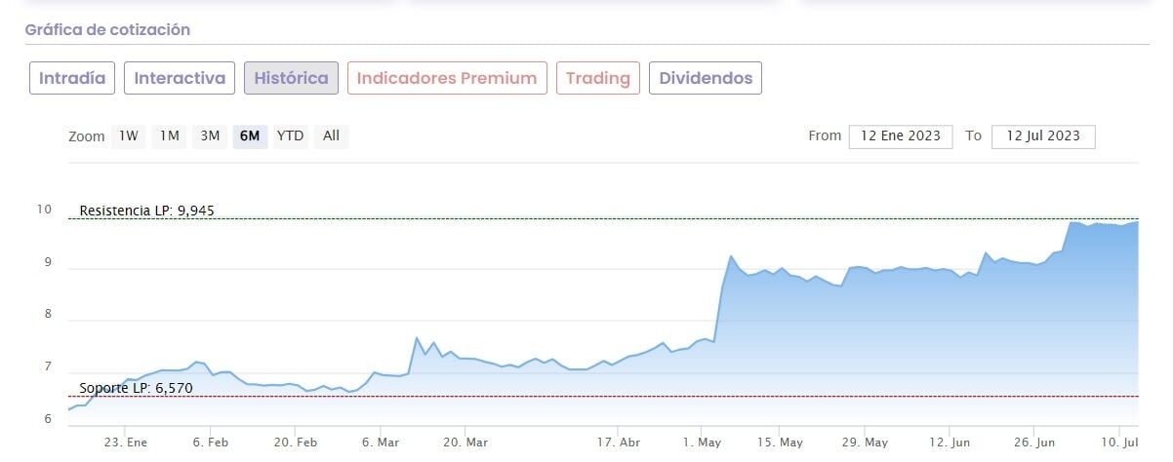1173x462 pixels.
Task: Click the Resistencia LP: 9,945 label
Action: tap(146, 210)
